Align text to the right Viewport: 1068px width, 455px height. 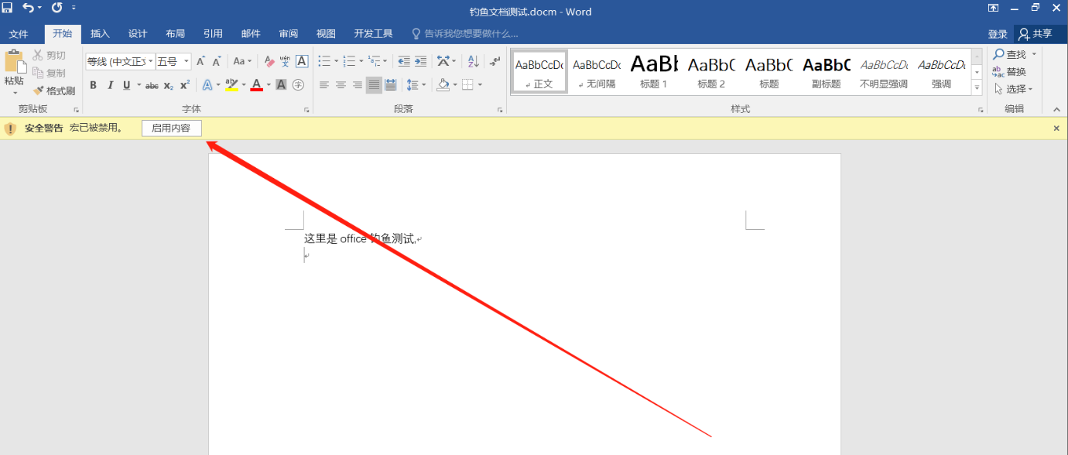point(358,85)
